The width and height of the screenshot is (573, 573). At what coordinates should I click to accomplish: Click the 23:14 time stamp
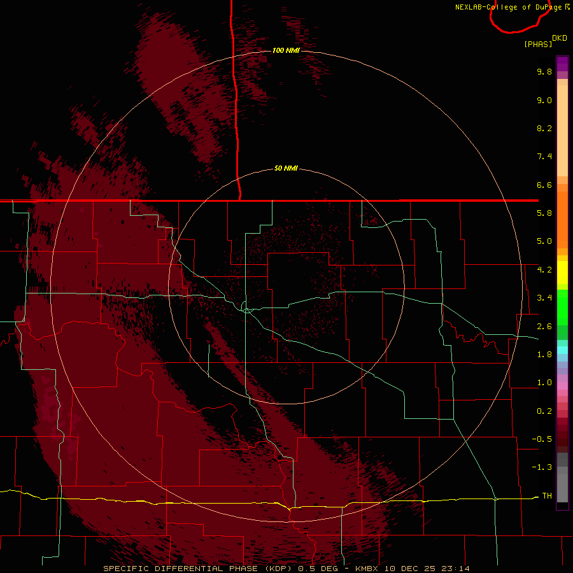[x=455, y=569]
